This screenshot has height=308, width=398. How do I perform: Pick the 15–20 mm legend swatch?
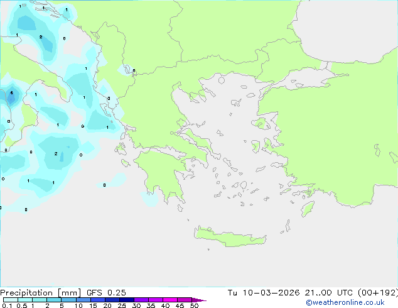point(97,300)
